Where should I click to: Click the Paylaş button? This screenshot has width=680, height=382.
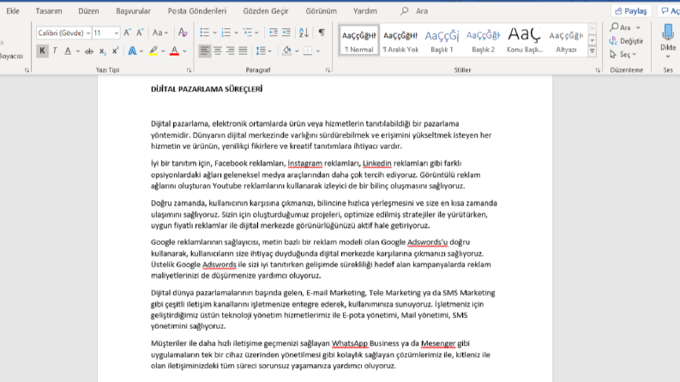[x=631, y=11]
